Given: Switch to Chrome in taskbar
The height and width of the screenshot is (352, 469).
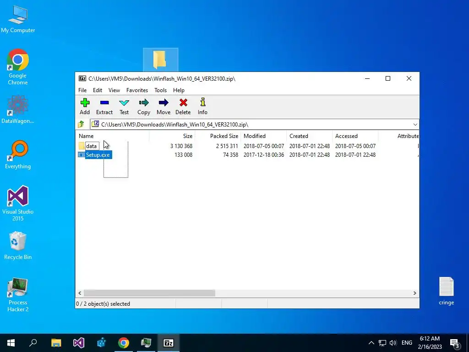Looking at the screenshot, I should (x=124, y=343).
